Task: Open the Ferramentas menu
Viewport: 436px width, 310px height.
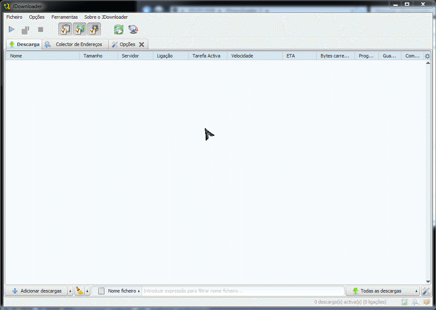Action: pos(64,17)
